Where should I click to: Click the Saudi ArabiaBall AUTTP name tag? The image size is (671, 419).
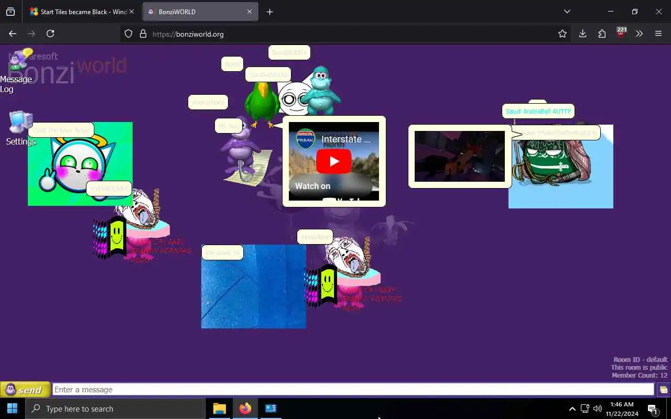click(x=538, y=112)
